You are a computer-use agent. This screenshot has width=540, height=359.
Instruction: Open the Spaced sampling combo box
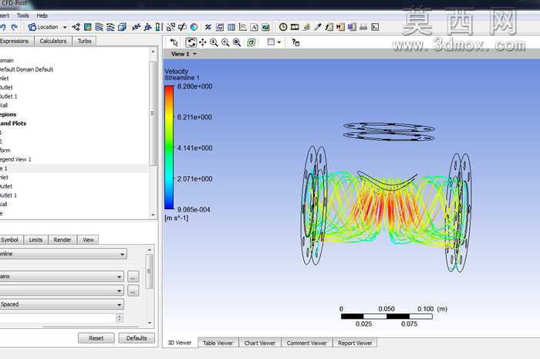62,304
